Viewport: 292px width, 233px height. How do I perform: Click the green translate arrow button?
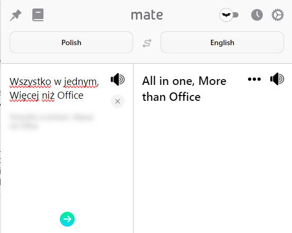[67, 219]
